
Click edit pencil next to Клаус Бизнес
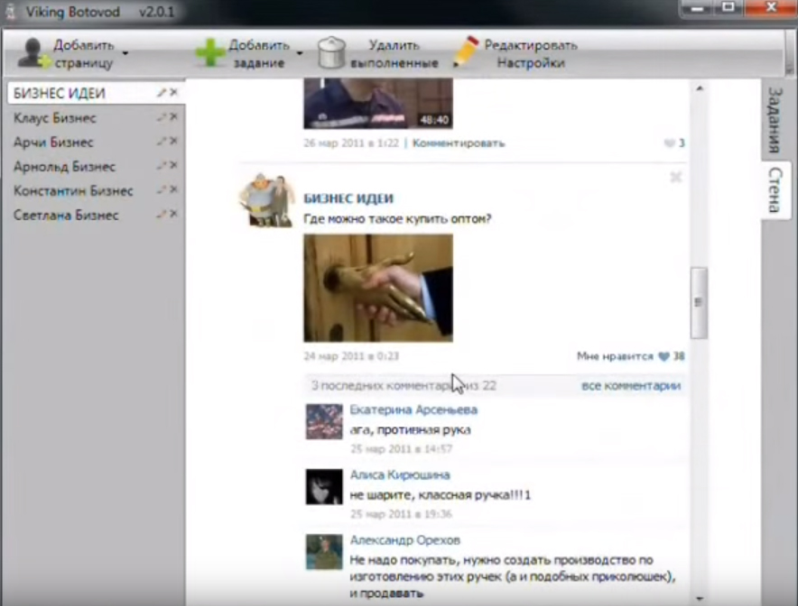pos(162,117)
